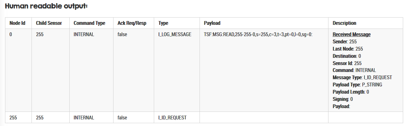Click the Child Sensor column header
This screenshot has width=406, height=126.
tap(49, 23)
